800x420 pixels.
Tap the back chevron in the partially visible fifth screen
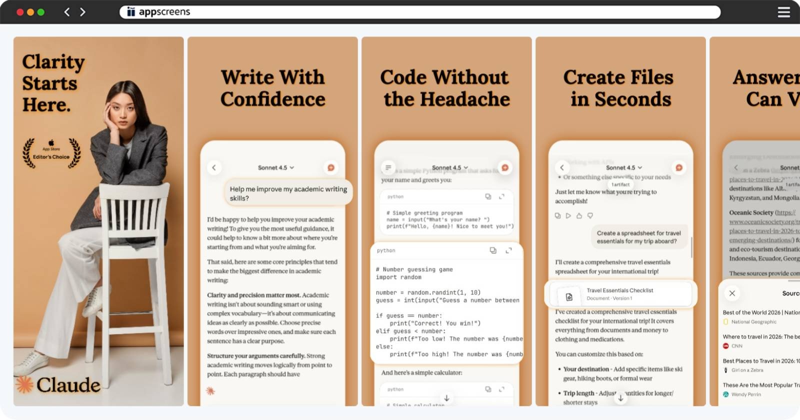click(736, 167)
